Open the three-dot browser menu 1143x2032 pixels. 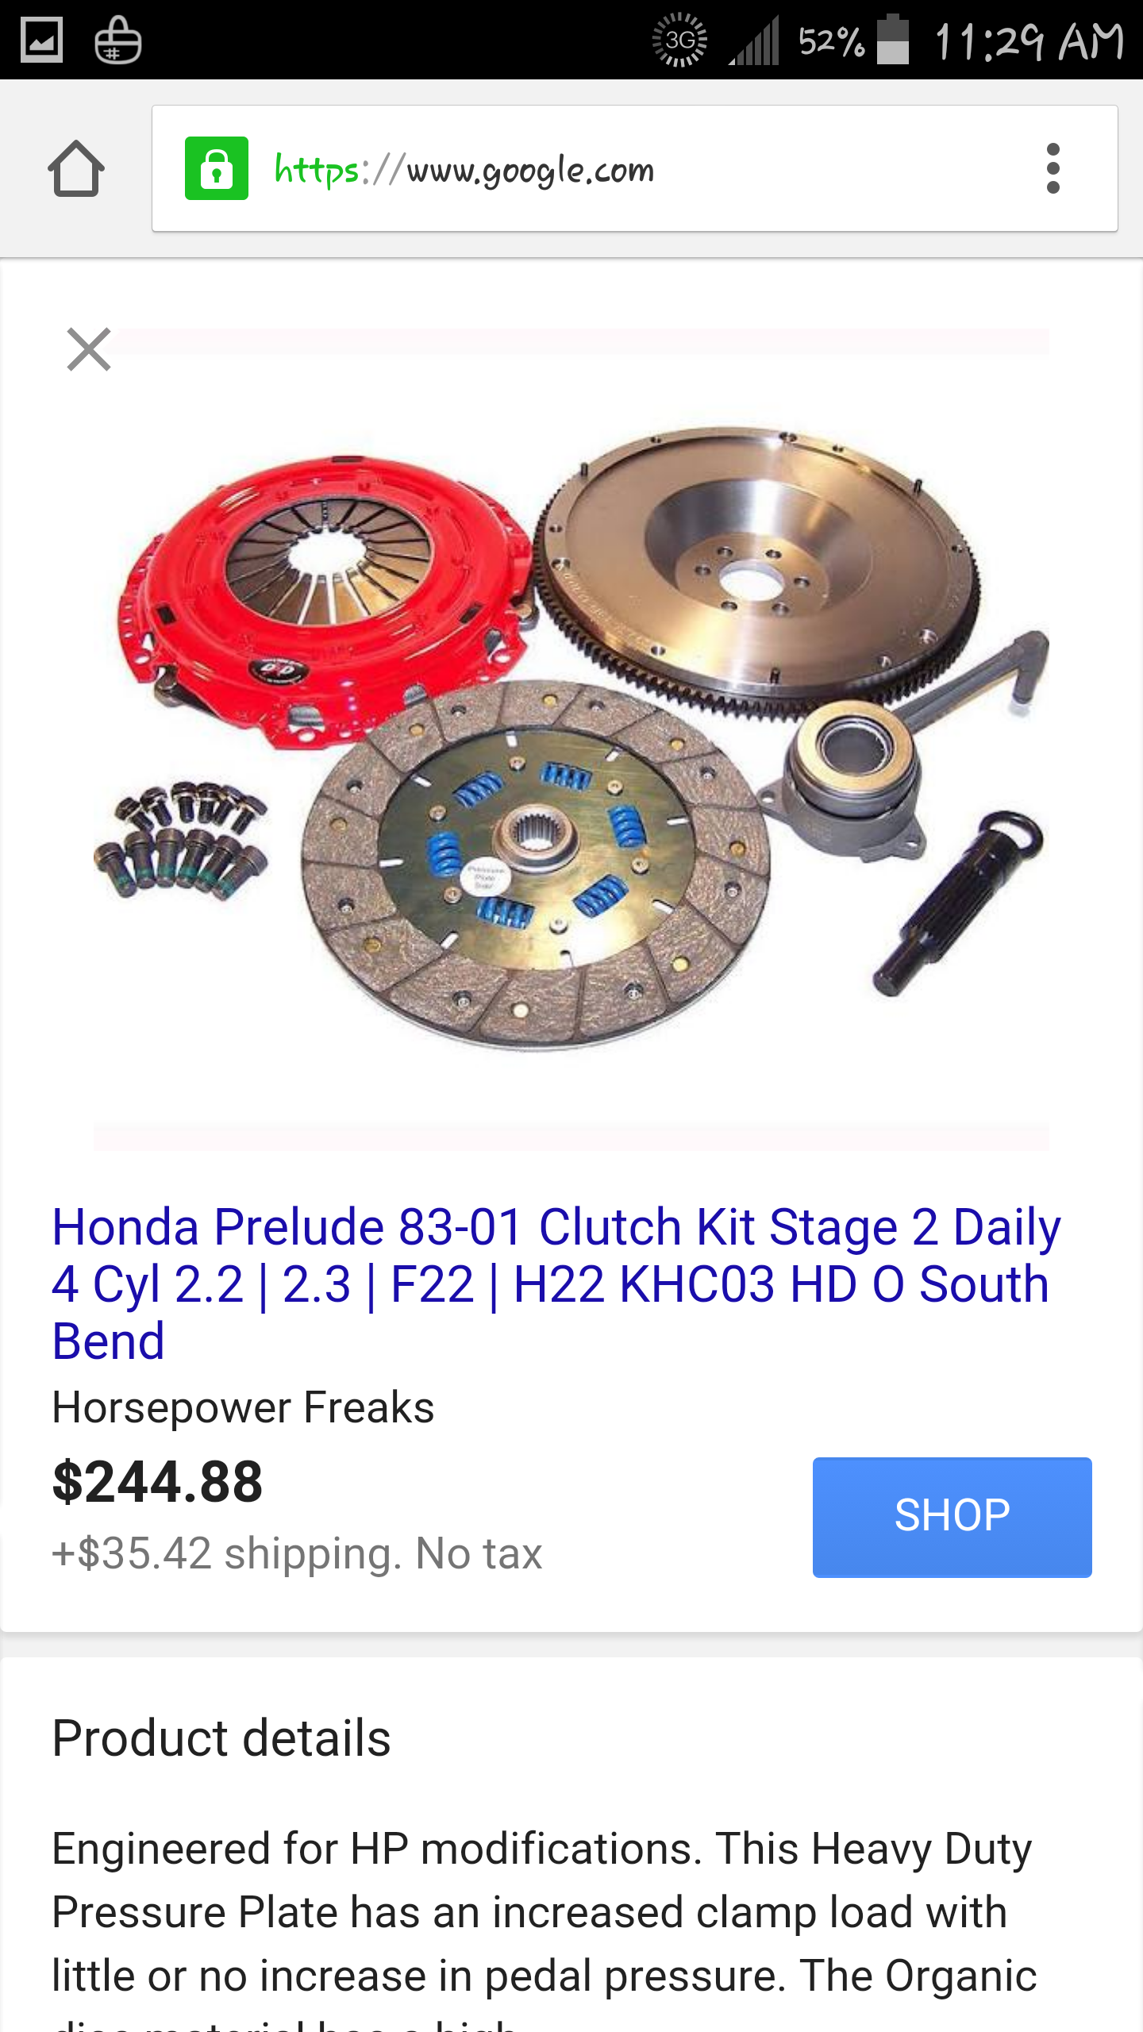[1053, 168]
